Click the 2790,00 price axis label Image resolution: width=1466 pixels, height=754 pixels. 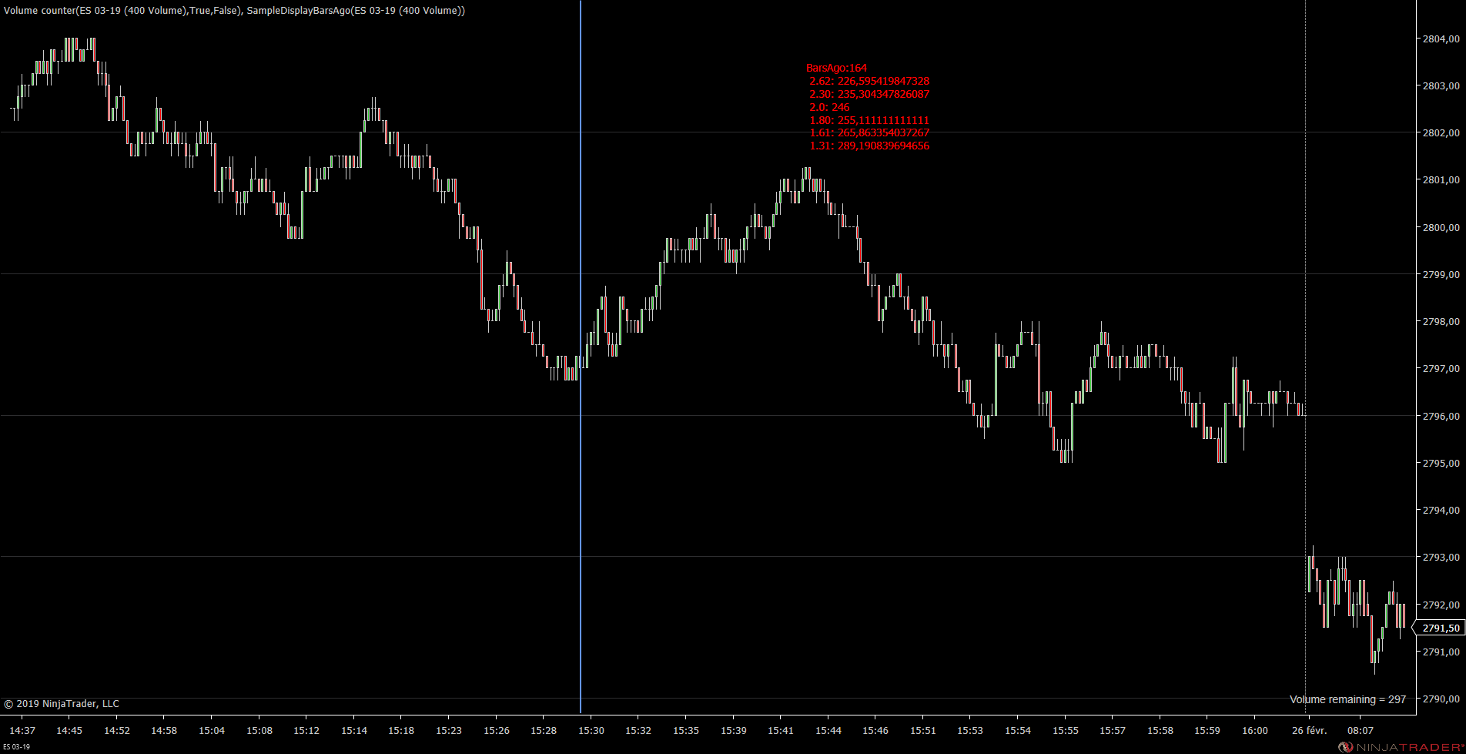tap(1441, 699)
